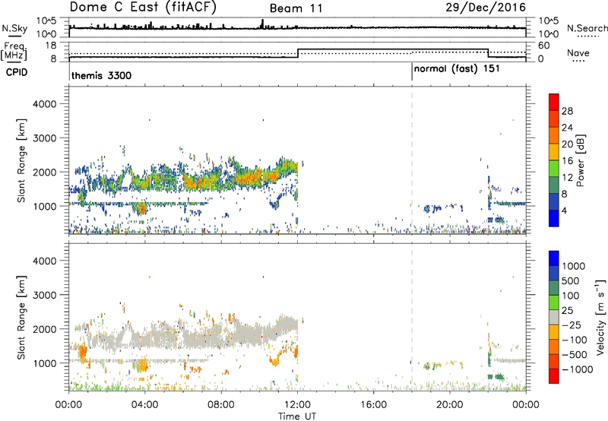This screenshot has height=421, width=608.
Task: Click the '-25' tick on Velocity colorbar
Action: point(572,325)
